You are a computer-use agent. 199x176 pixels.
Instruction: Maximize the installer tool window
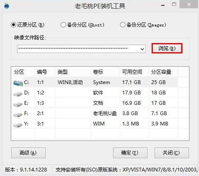tap(174, 5)
